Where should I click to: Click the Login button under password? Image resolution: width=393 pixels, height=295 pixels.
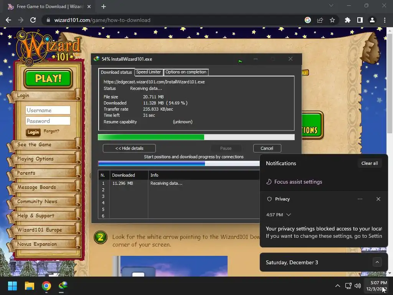(33, 132)
